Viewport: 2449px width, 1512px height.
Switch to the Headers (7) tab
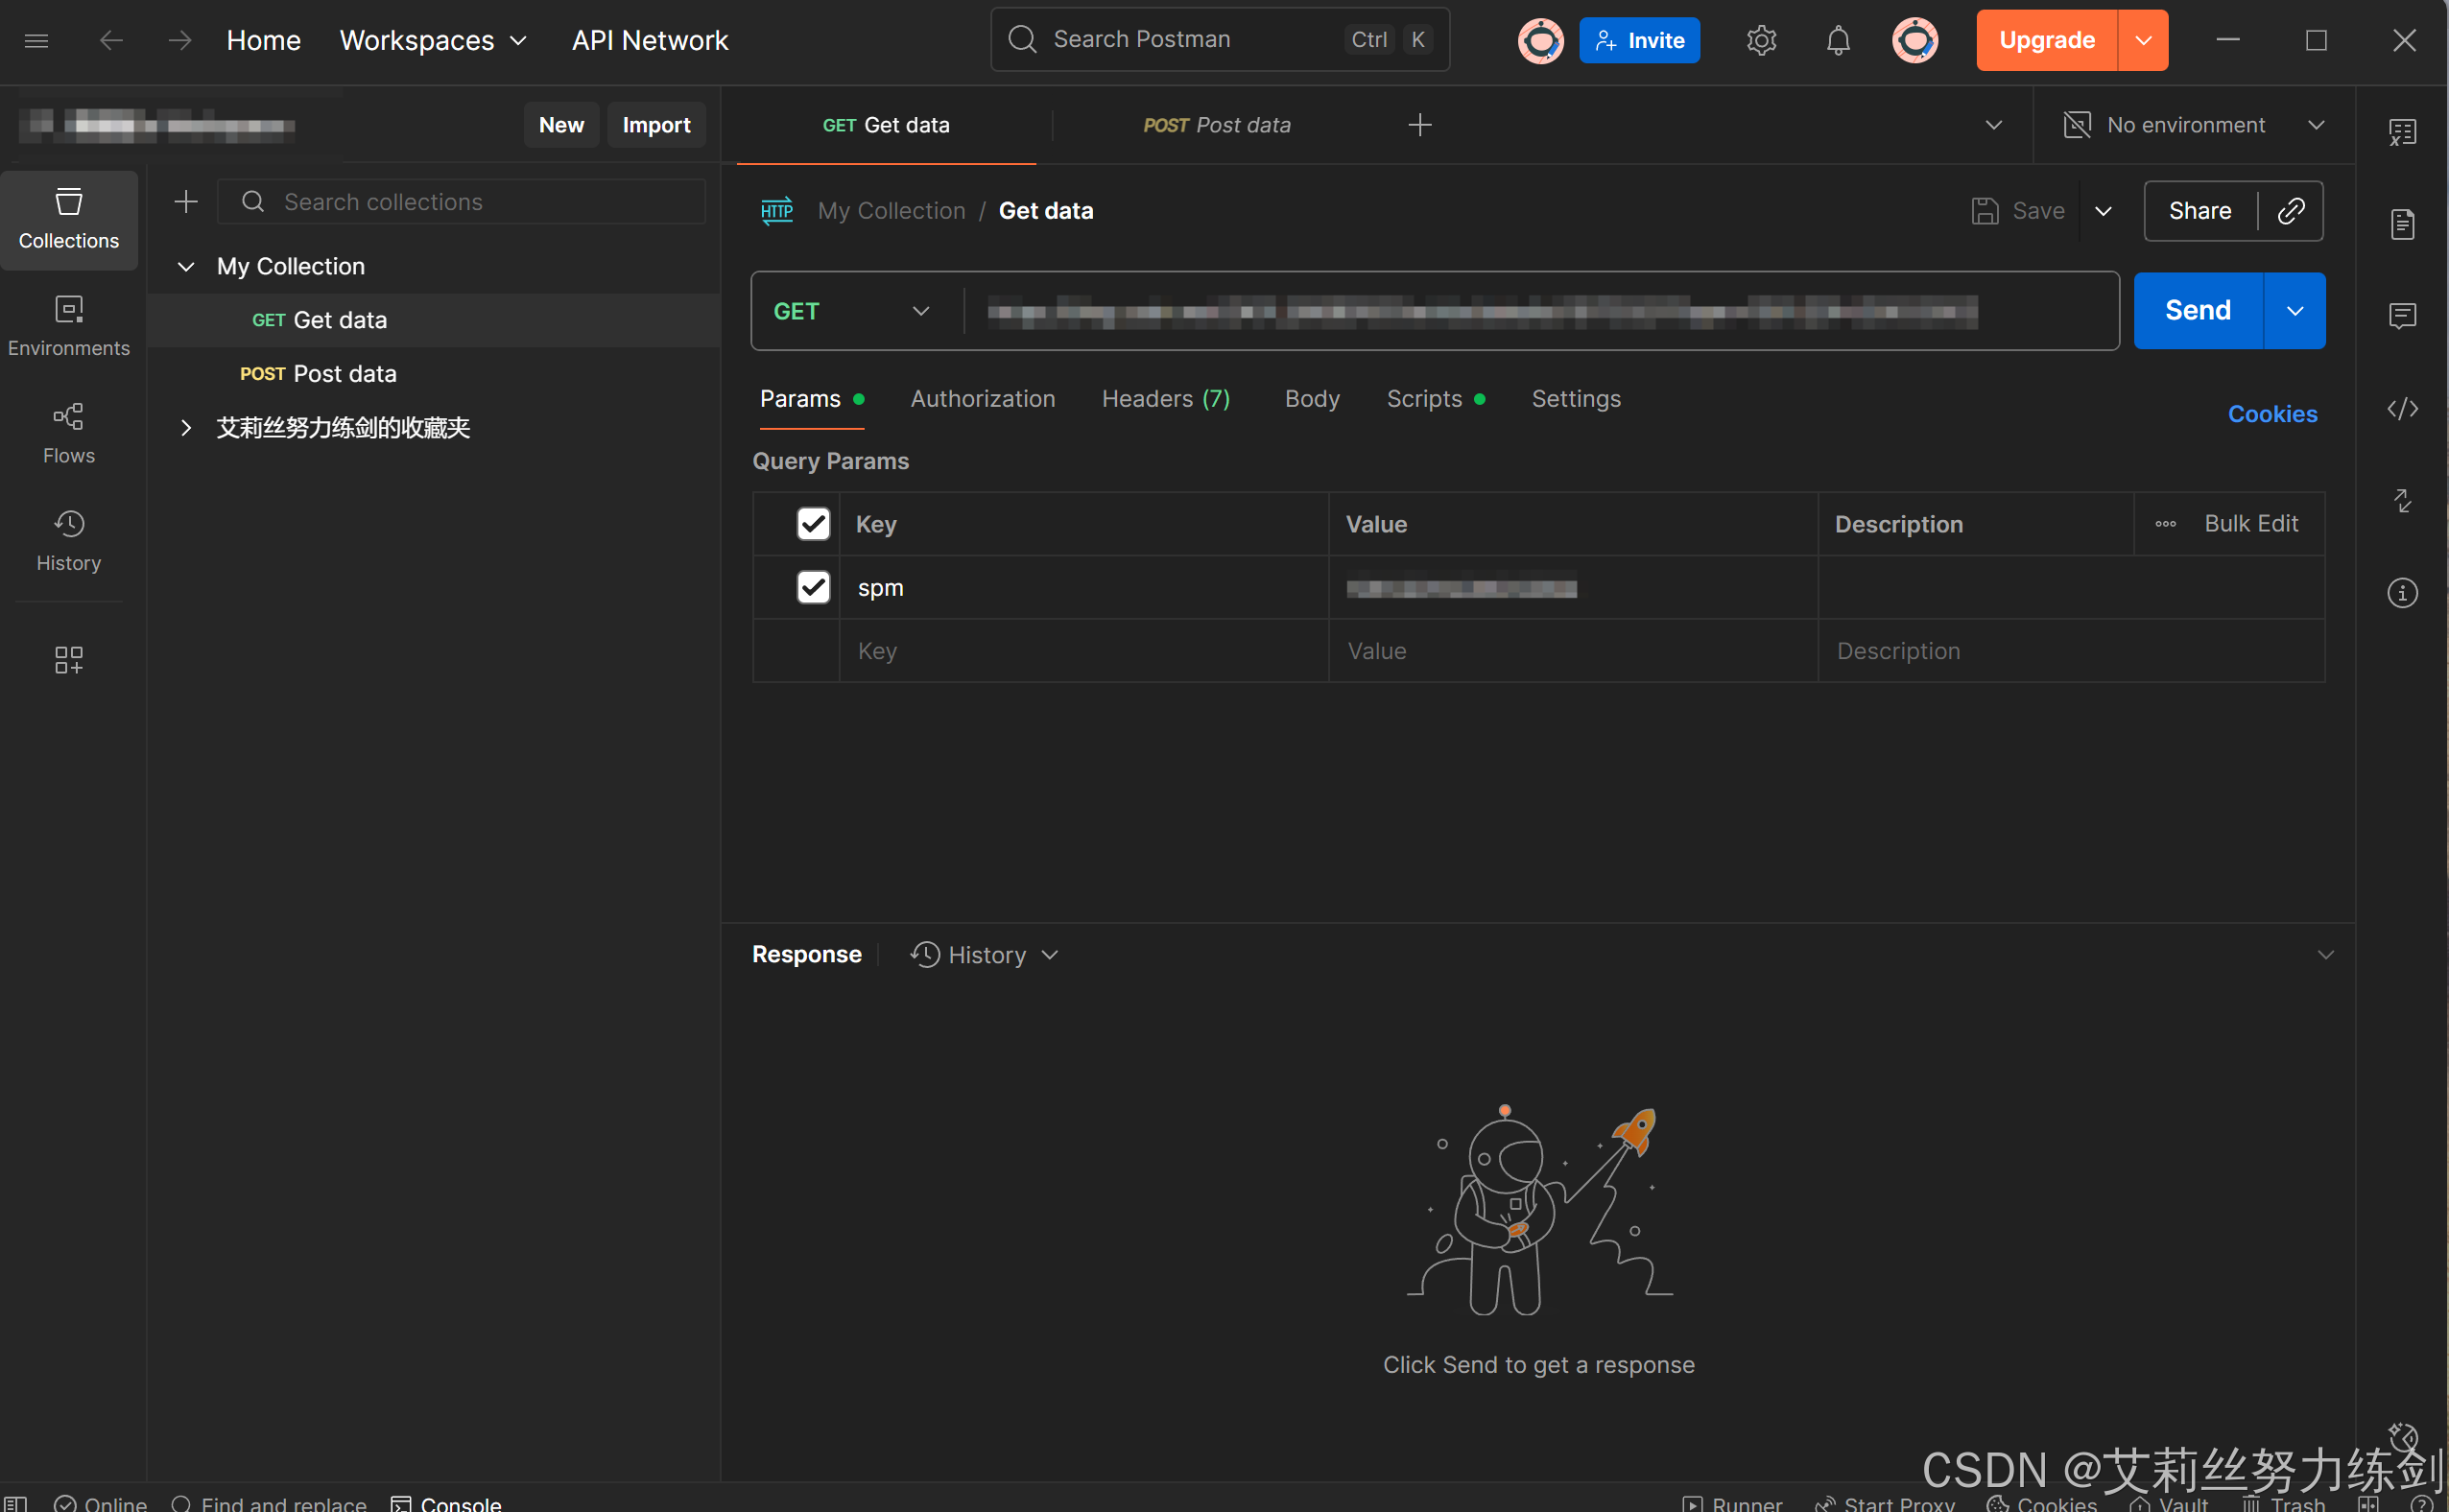(1165, 399)
